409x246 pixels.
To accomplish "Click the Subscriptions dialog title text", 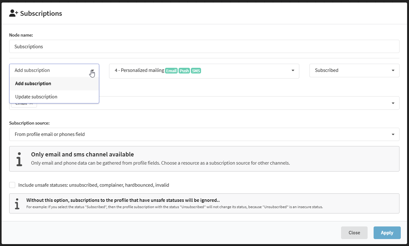I will click(41, 14).
